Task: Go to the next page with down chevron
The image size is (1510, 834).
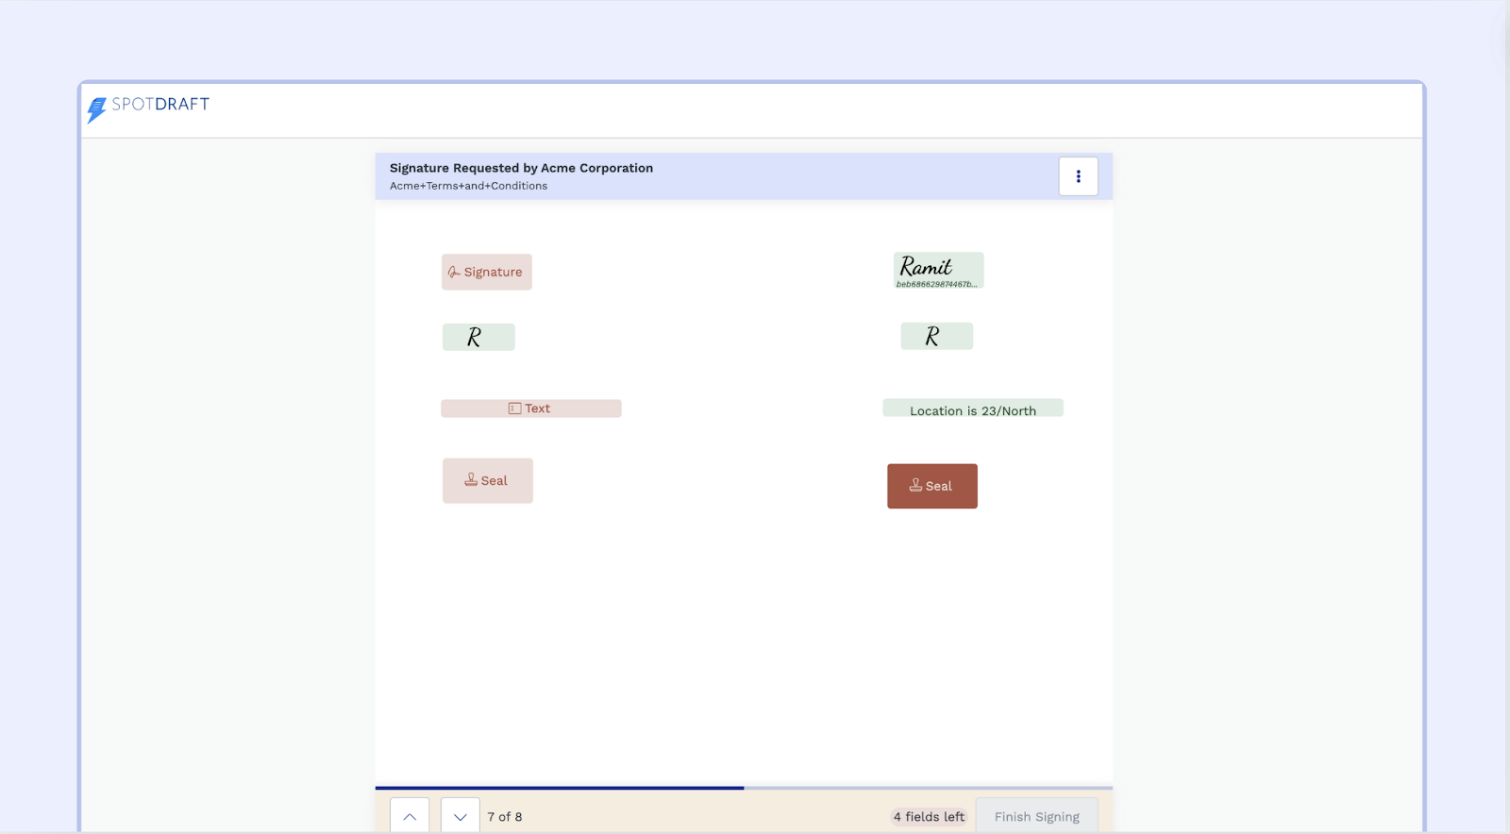Action: (x=461, y=816)
